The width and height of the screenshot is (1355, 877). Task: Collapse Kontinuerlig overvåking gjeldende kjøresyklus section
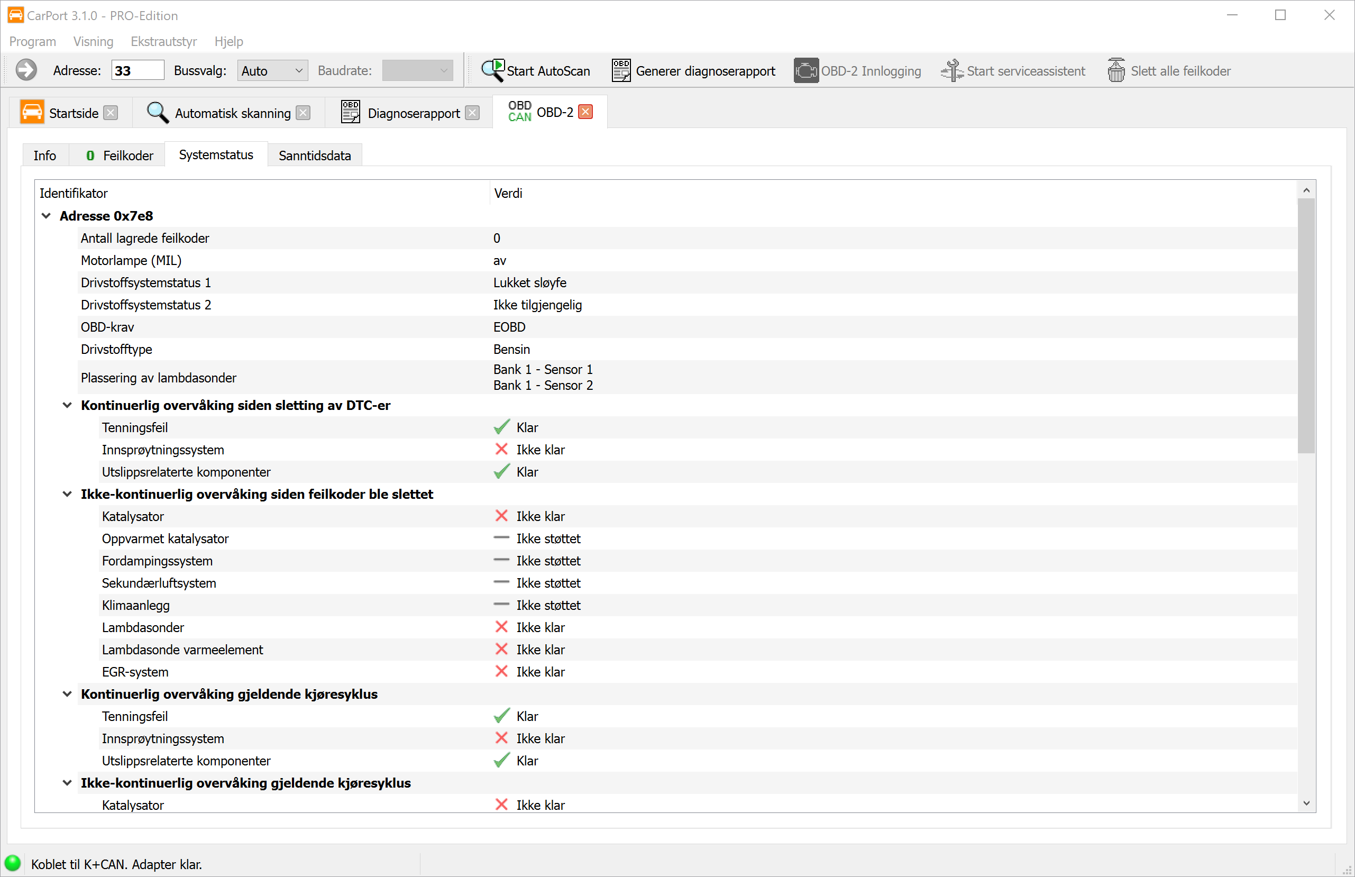[x=67, y=693]
